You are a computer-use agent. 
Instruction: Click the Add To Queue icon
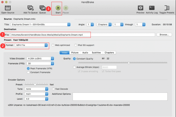(x=31, y=8)
